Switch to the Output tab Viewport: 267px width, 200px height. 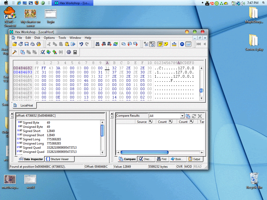pos(195,159)
